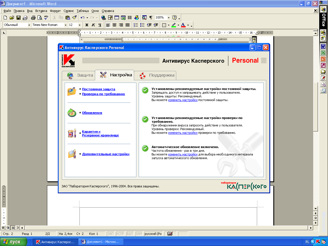Click the RL language indicator in tray
The image size is (328, 246).
307,242
